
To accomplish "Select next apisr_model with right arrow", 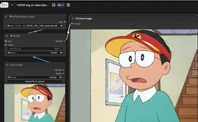I will click(61, 26).
